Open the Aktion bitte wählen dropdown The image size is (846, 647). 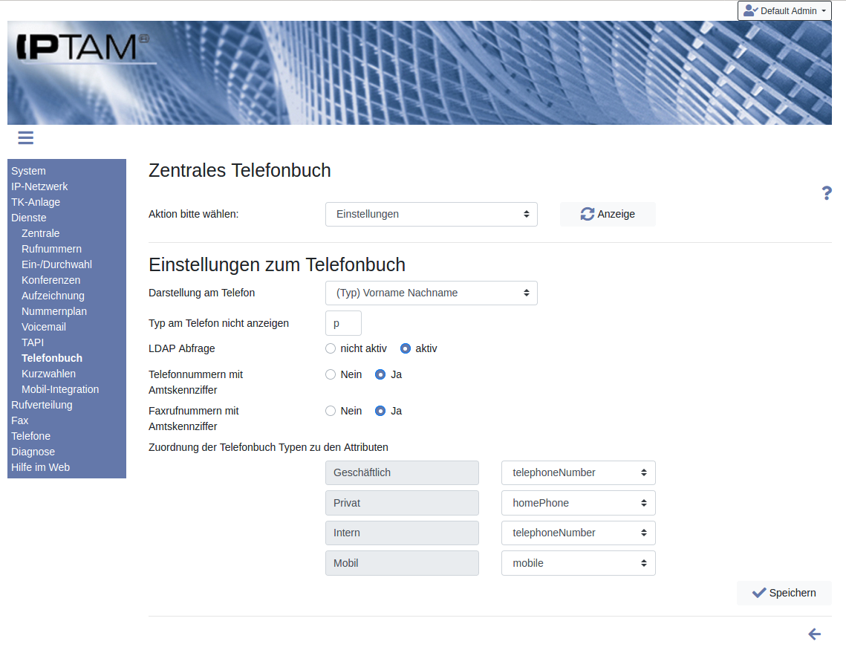[x=431, y=214]
